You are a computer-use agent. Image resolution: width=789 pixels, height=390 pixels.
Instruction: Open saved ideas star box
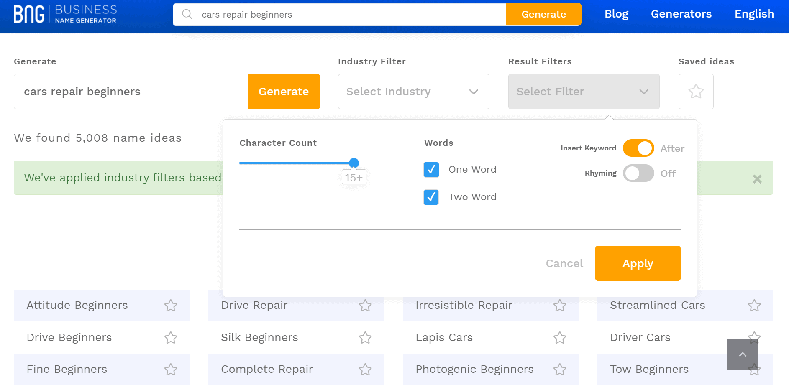coord(696,92)
